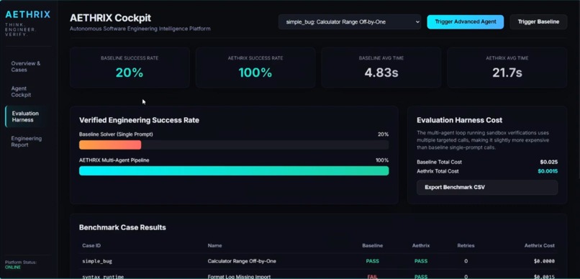580x279 pixels.
Task: Click the simple_bug case ID cell
Action: (x=97, y=261)
